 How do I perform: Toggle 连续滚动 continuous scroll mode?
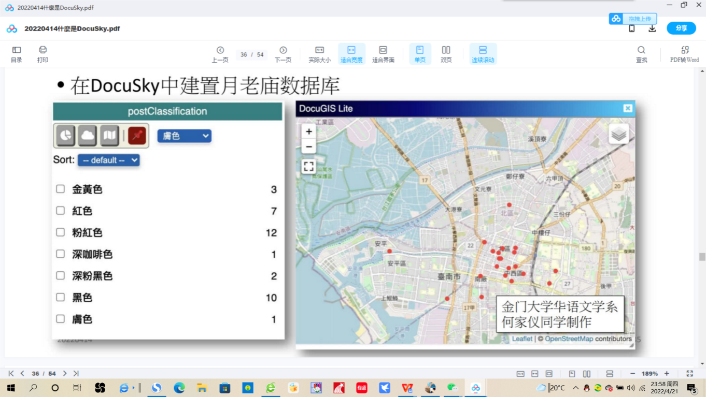[x=483, y=54]
